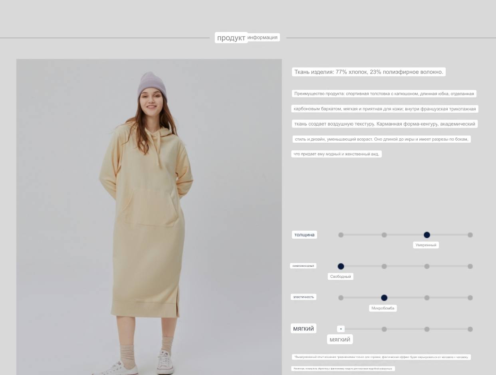Click the last dot on the эластичность slider

pyautogui.click(x=470, y=298)
